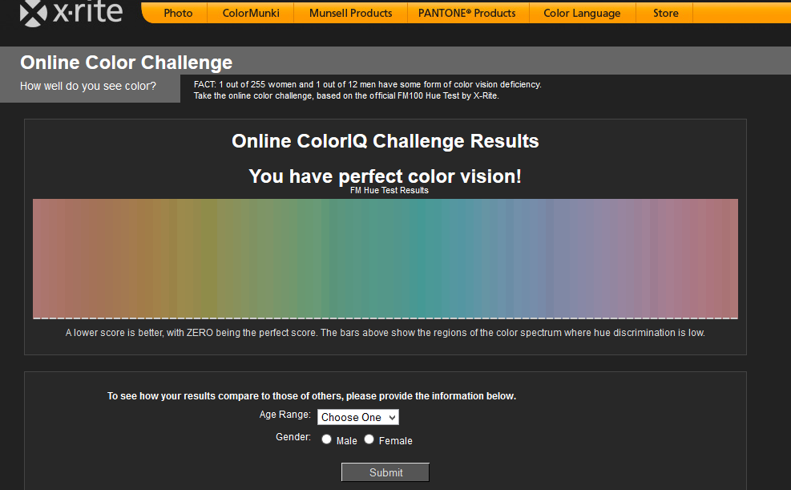Click the 'You have perfect color vision!' text
791x490 pixels.
coord(385,176)
